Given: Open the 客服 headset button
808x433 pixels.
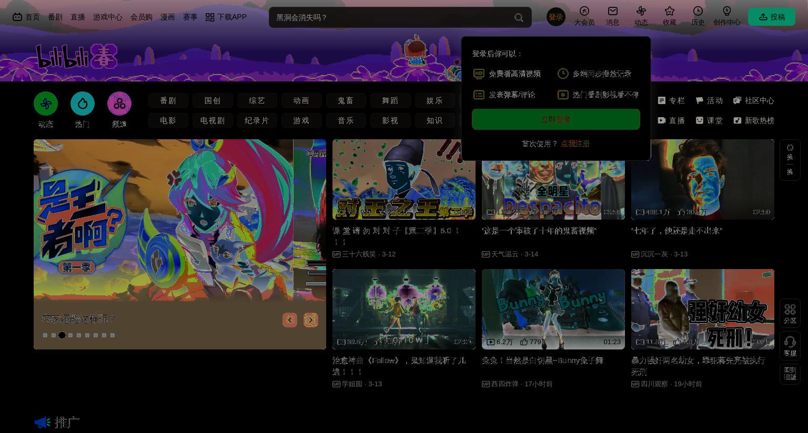Looking at the screenshot, I should click(790, 346).
